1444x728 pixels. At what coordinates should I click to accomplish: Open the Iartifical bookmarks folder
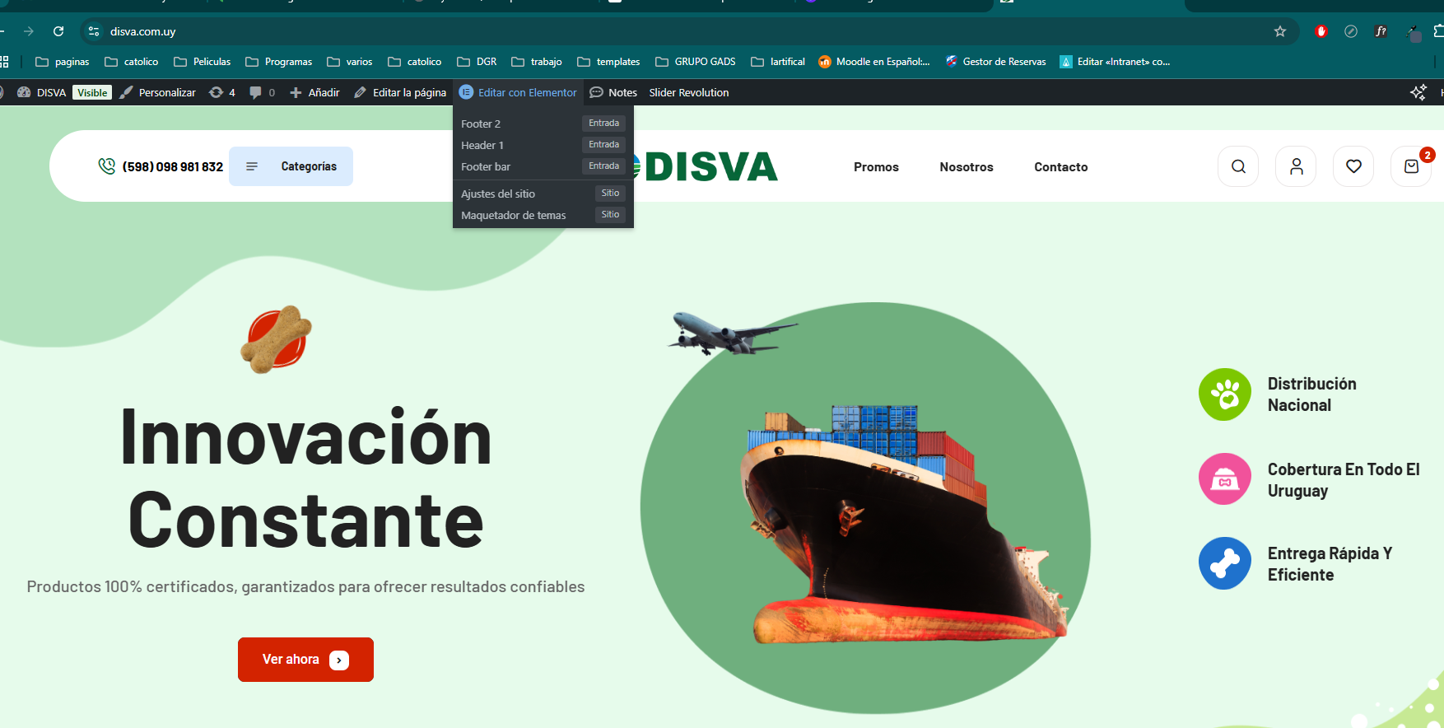click(778, 62)
